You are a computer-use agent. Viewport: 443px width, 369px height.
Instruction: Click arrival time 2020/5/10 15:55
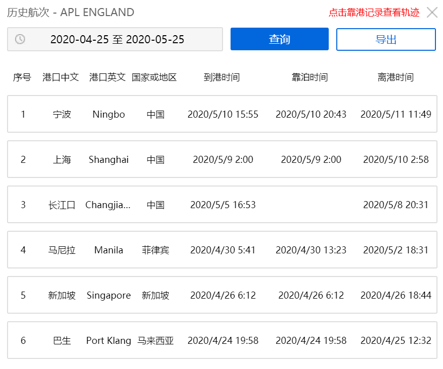pos(223,114)
